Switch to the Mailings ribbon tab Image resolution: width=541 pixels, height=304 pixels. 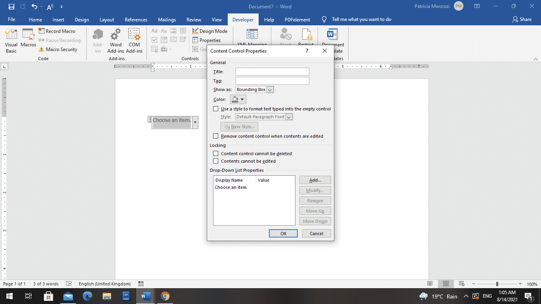point(167,19)
